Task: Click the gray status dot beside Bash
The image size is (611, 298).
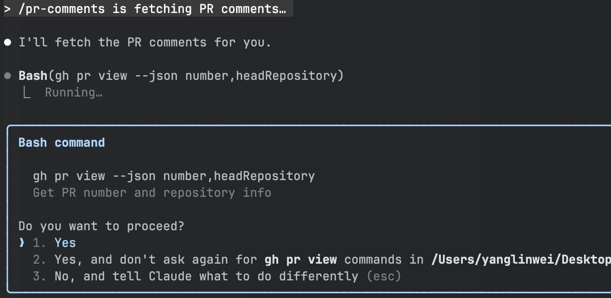Action: (x=7, y=76)
